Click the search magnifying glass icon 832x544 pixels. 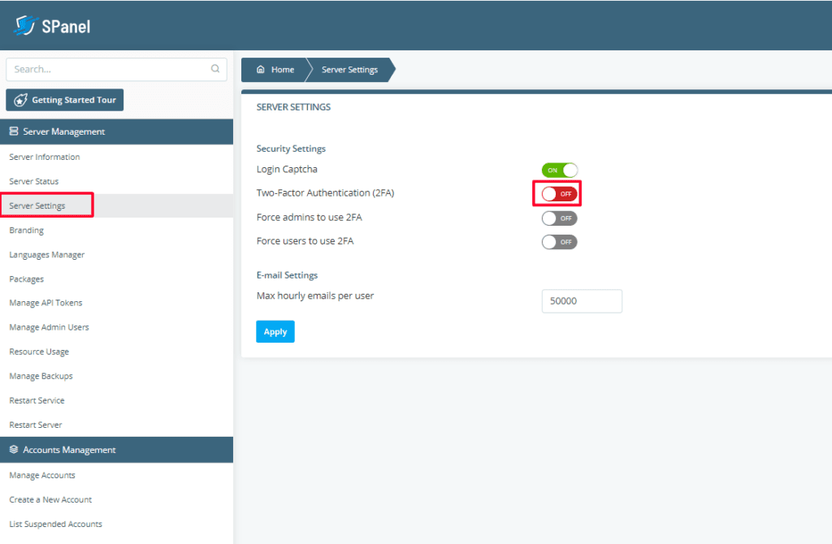coord(215,68)
